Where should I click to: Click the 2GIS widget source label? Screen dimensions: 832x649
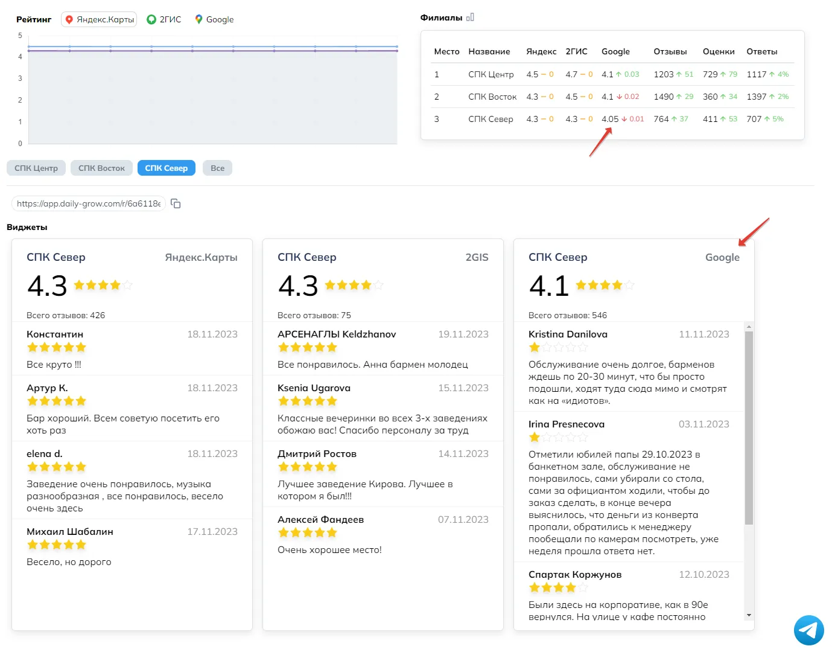[477, 257]
